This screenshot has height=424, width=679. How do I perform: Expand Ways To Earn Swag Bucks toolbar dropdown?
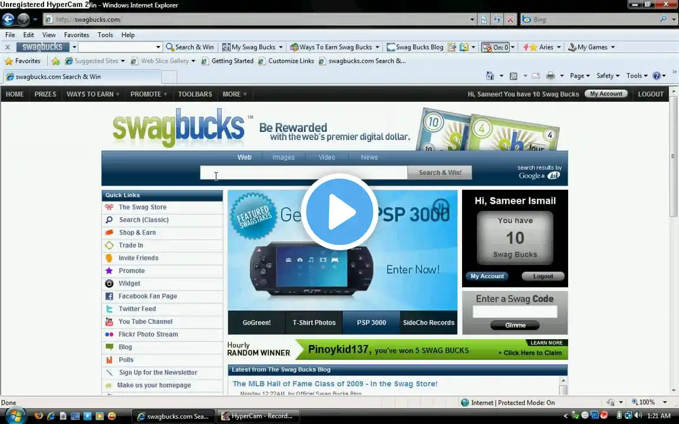(x=377, y=47)
